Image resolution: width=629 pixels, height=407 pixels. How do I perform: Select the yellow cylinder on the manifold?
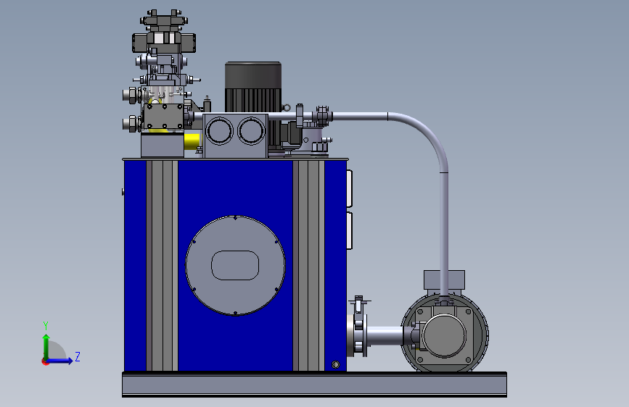pos(192,141)
